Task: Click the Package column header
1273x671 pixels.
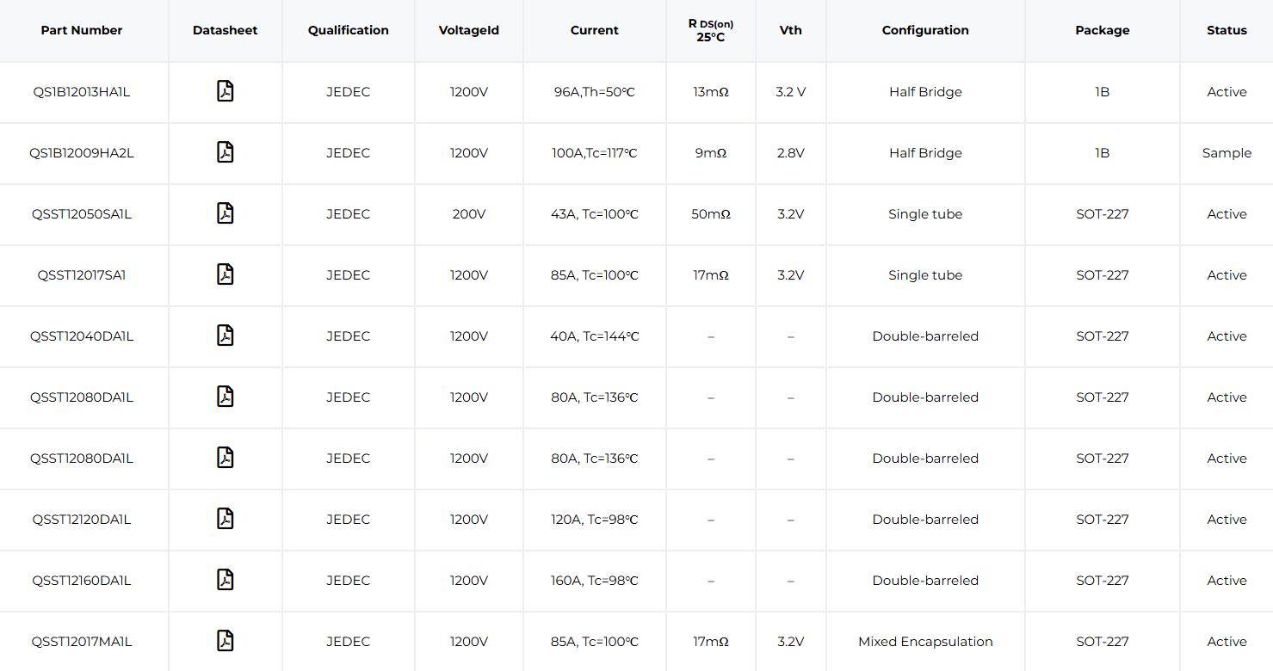Action: click(1102, 30)
